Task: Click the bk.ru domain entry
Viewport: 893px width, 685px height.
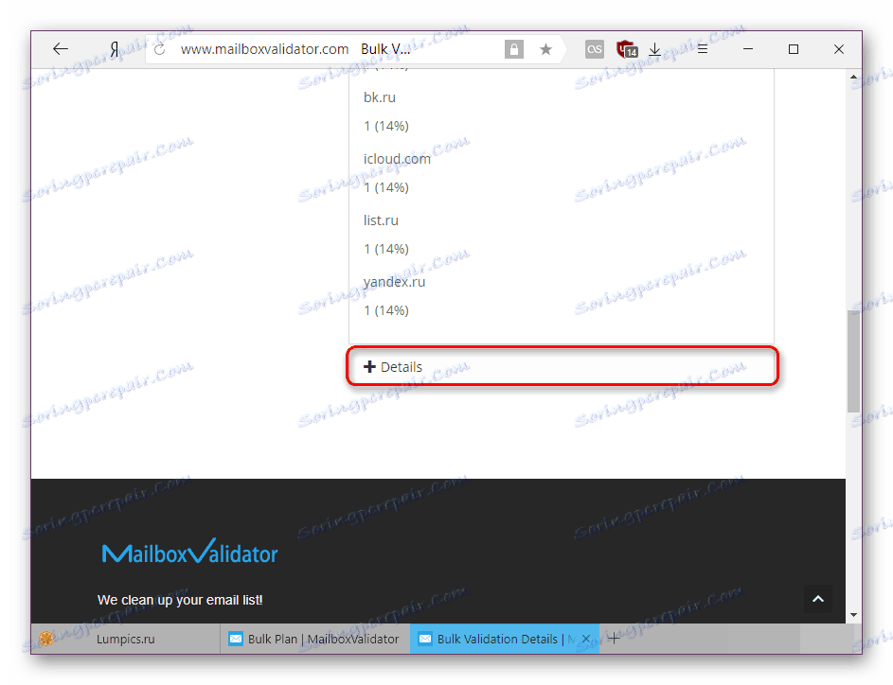Action: click(379, 97)
